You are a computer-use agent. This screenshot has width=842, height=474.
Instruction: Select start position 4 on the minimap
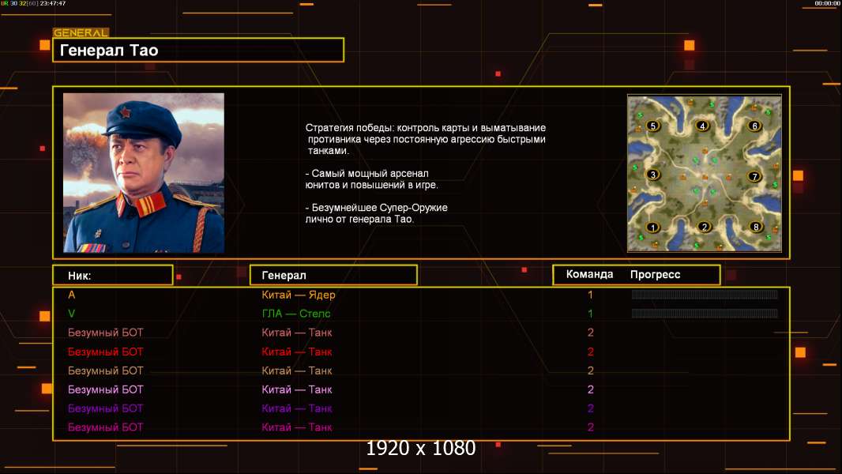(x=702, y=126)
